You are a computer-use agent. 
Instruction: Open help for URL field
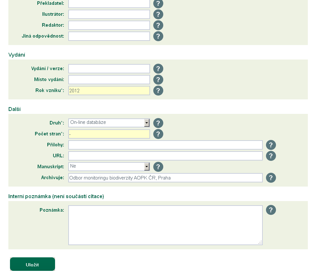[271, 156]
